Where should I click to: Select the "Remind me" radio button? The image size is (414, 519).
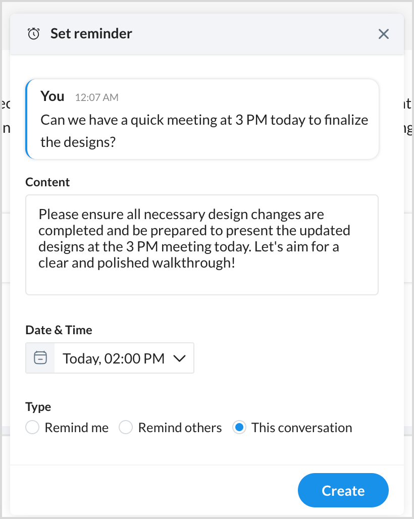[x=32, y=428]
